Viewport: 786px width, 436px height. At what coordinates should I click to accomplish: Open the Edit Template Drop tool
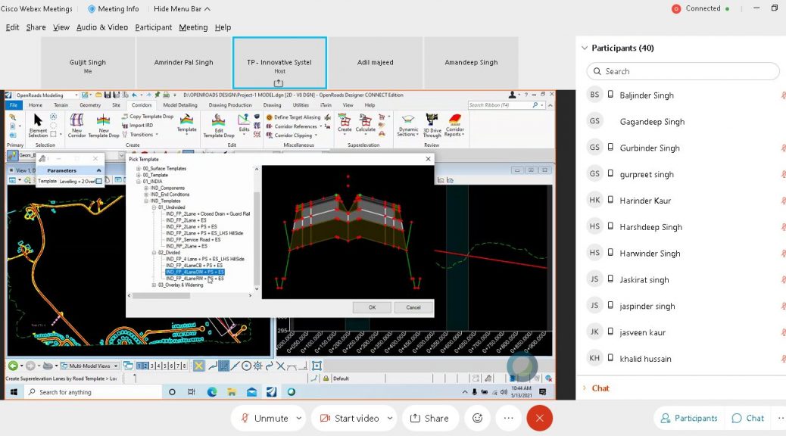(219, 126)
